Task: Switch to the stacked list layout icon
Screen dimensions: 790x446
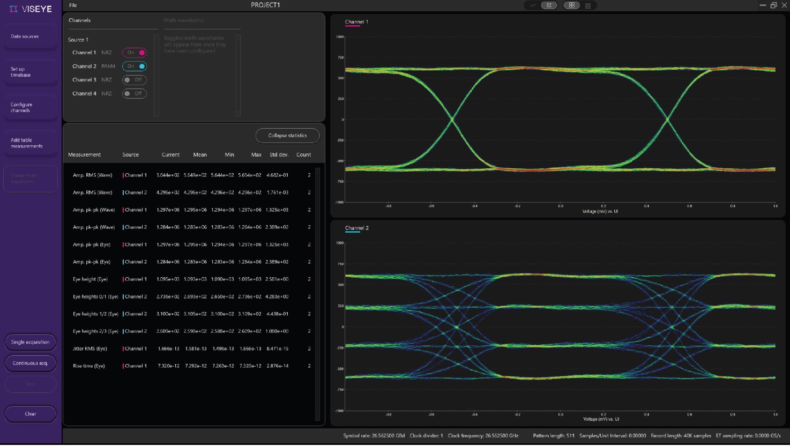Action: [588, 6]
